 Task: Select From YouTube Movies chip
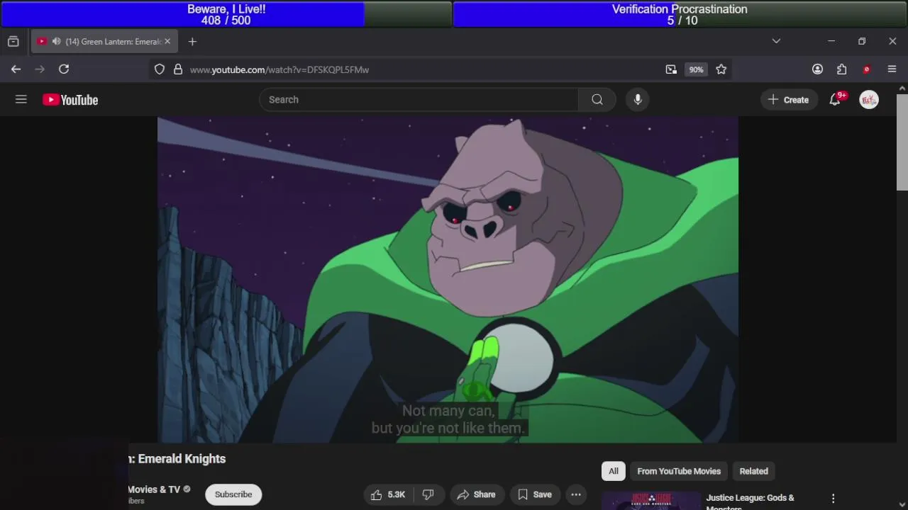click(679, 471)
